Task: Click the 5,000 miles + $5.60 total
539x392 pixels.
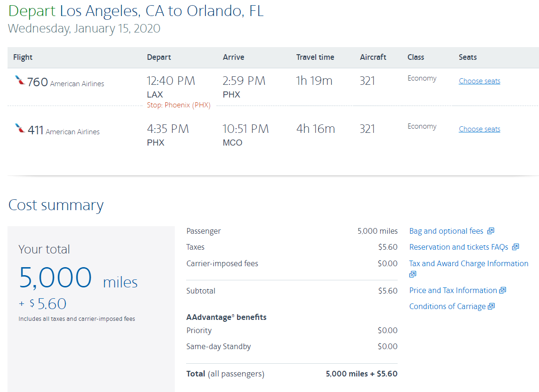Action: click(x=362, y=374)
